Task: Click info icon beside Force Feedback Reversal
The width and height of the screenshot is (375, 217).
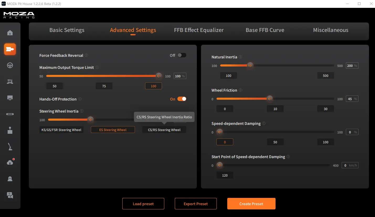Action: pyautogui.click(x=87, y=55)
